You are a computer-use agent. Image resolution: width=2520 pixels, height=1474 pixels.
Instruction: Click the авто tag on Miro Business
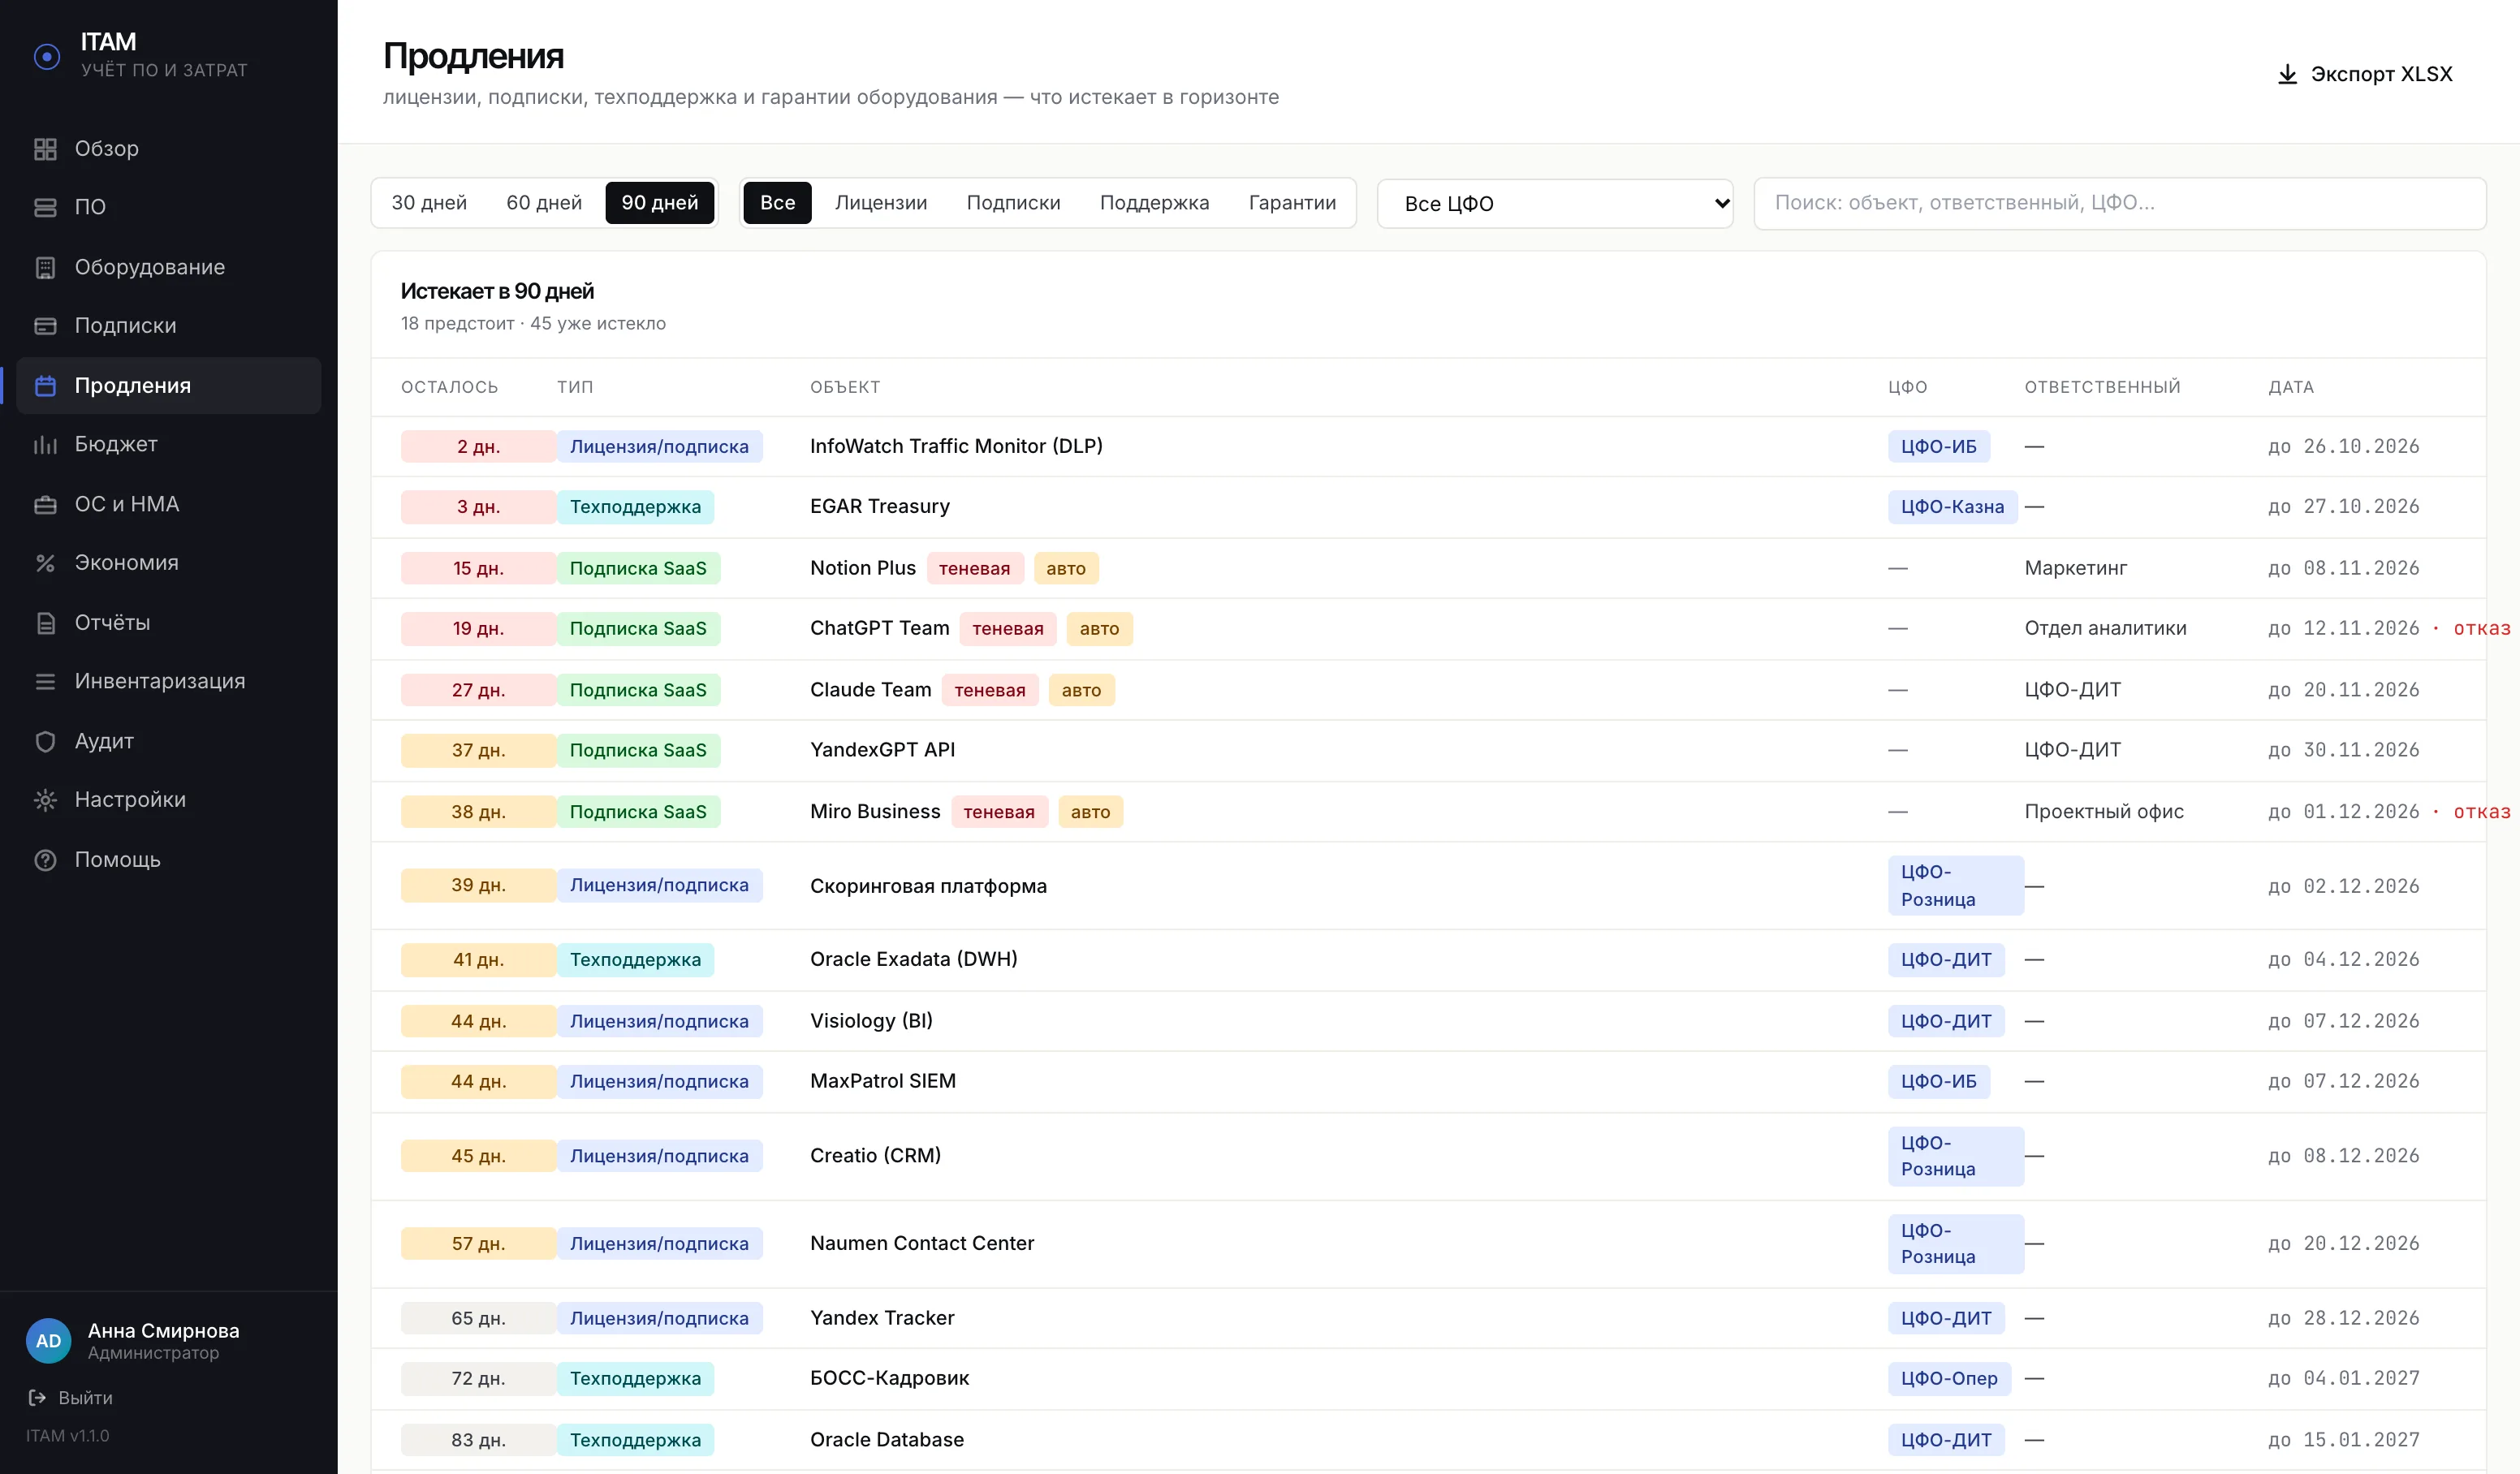pyautogui.click(x=1090, y=812)
